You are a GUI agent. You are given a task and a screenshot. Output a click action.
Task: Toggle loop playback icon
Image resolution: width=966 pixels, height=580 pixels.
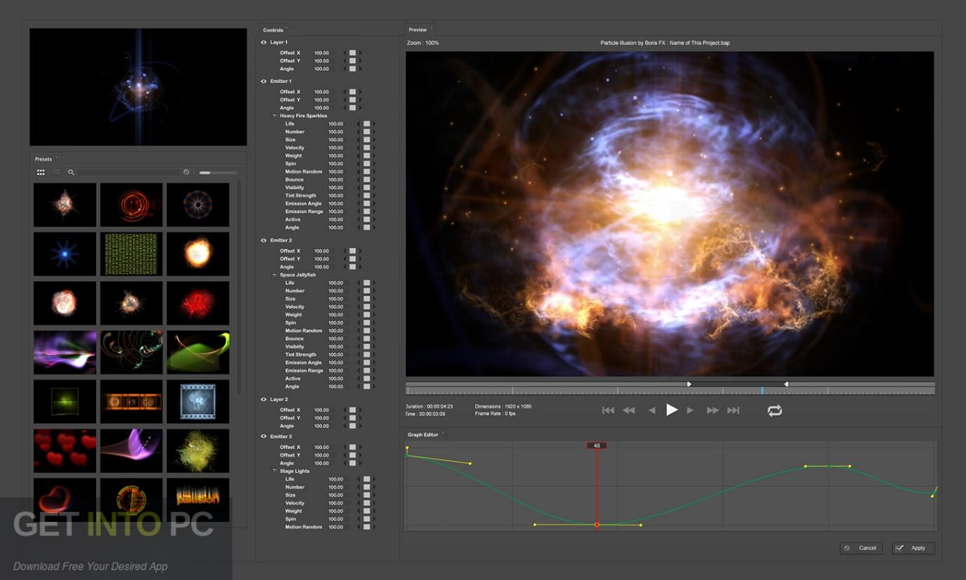point(774,411)
